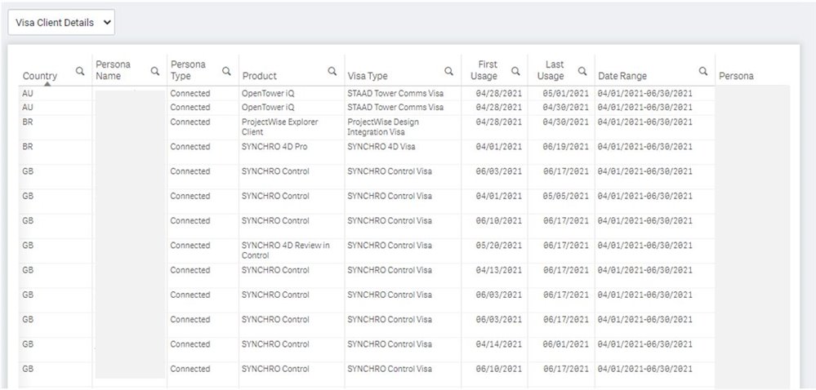Click First Usage date 04/14/2021
The width and height of the screenshot is (816, 390).
click(498, 344)
